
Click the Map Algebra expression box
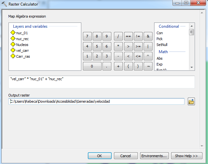[x=101, y=81]
